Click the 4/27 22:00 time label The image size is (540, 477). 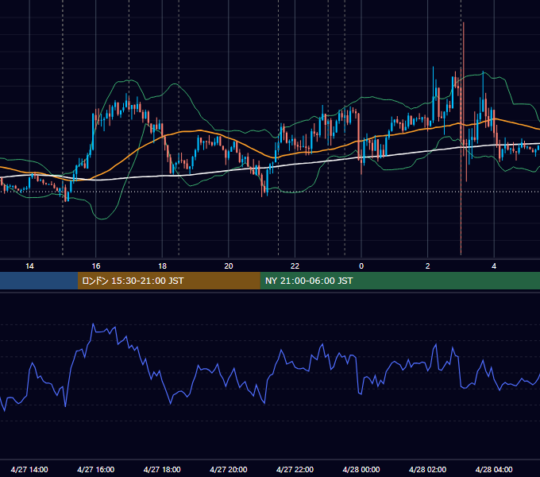coord(295,469)
